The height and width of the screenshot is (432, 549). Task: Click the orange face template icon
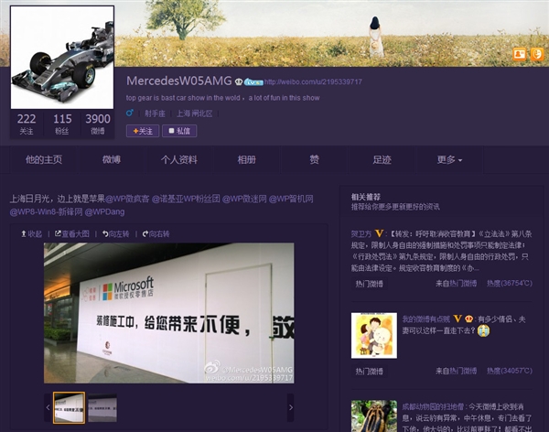click(x=537, y=54)
